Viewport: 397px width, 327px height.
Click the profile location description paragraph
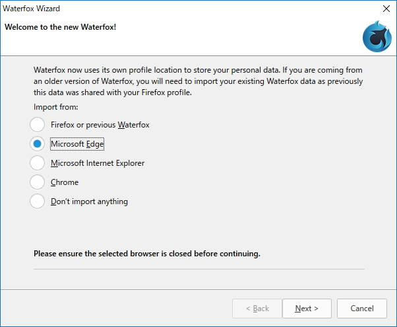coord(198,81)
